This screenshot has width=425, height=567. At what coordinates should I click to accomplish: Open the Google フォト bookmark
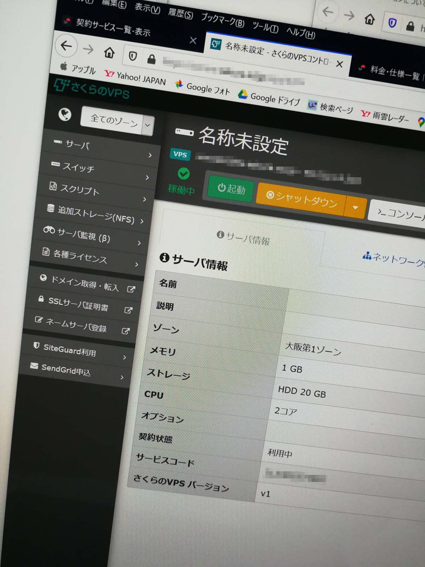[x=203, y=88]
